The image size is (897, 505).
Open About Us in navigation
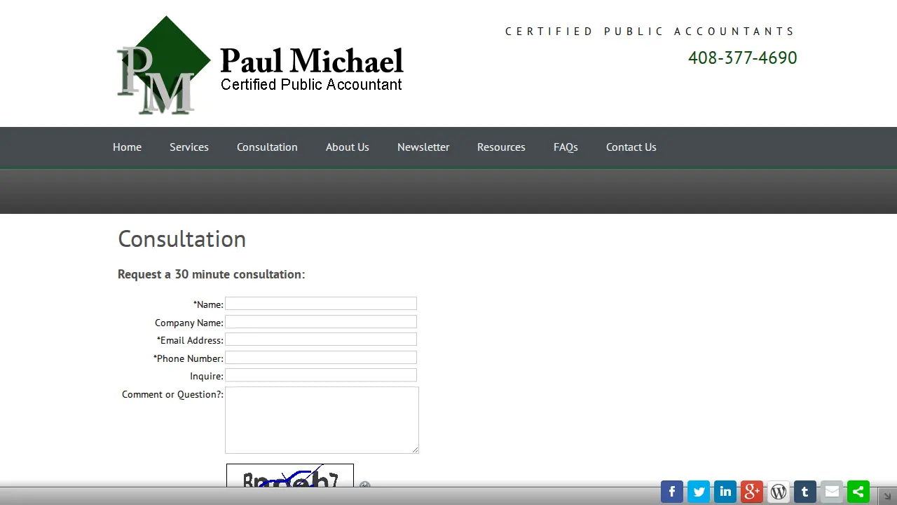[348, 147]
